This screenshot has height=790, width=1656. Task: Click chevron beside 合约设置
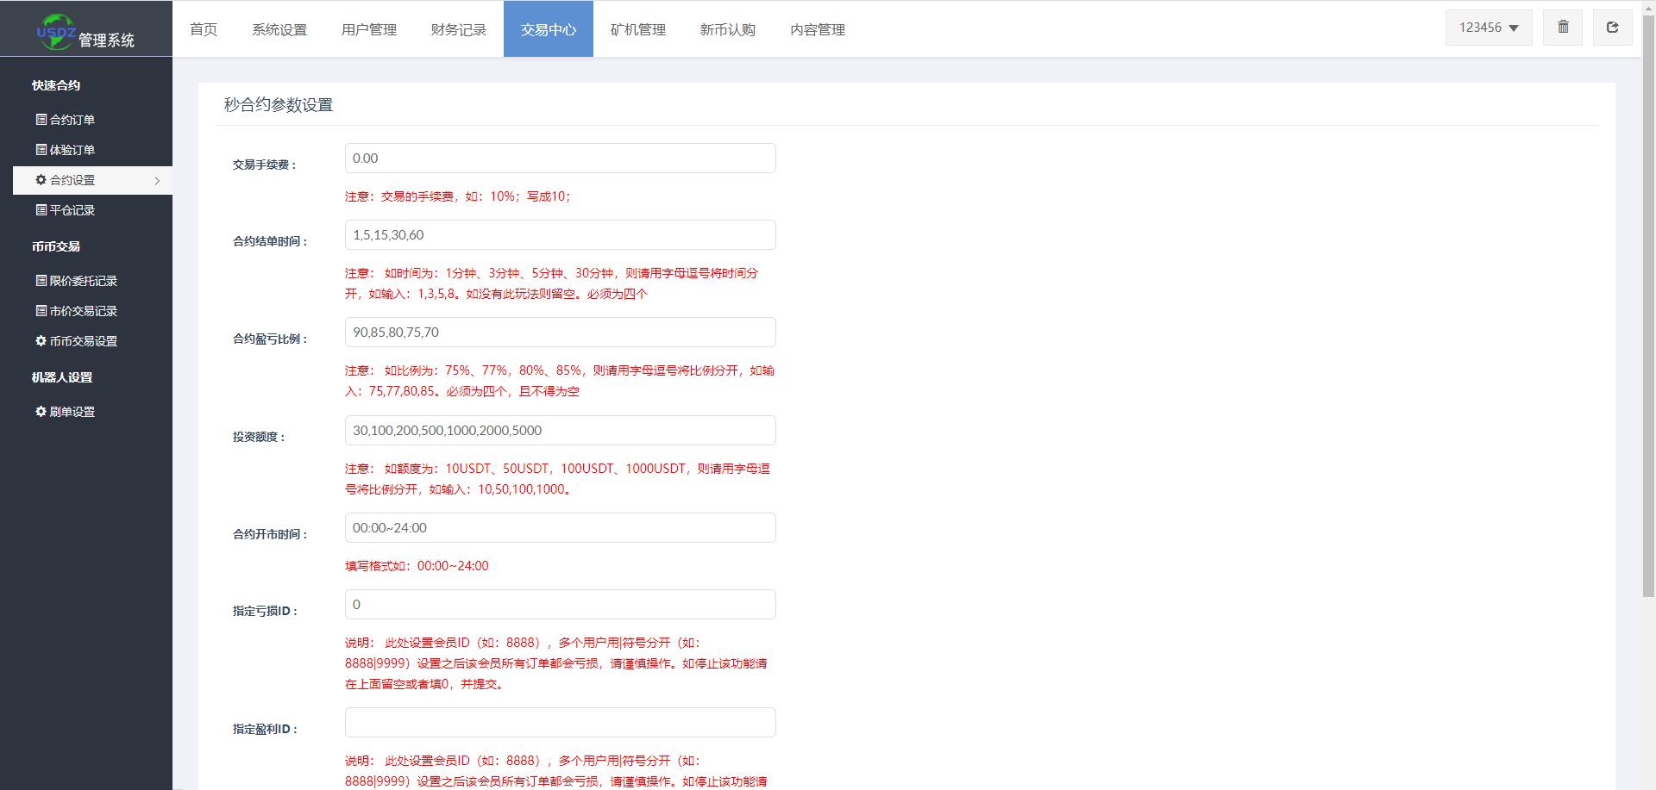click(x=157, y=181)
